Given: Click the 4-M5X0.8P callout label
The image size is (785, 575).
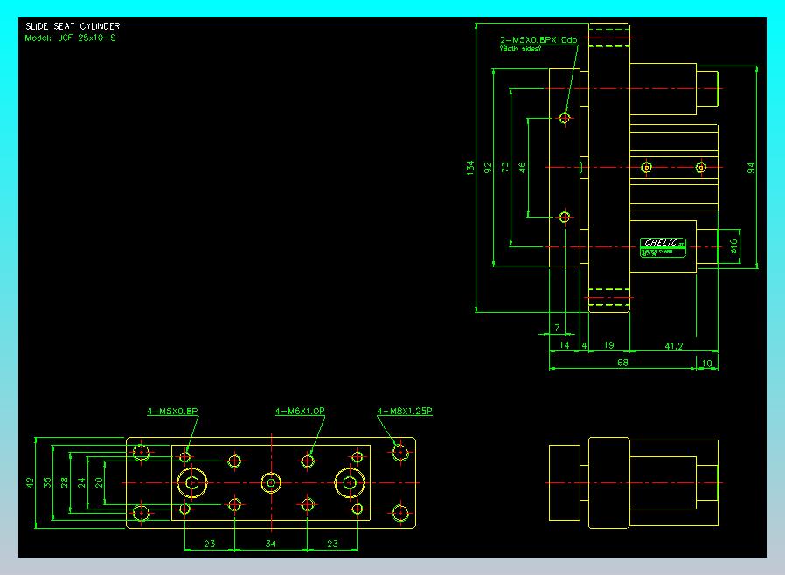Looking at the screenshot, I should click(x=172, y=410).
